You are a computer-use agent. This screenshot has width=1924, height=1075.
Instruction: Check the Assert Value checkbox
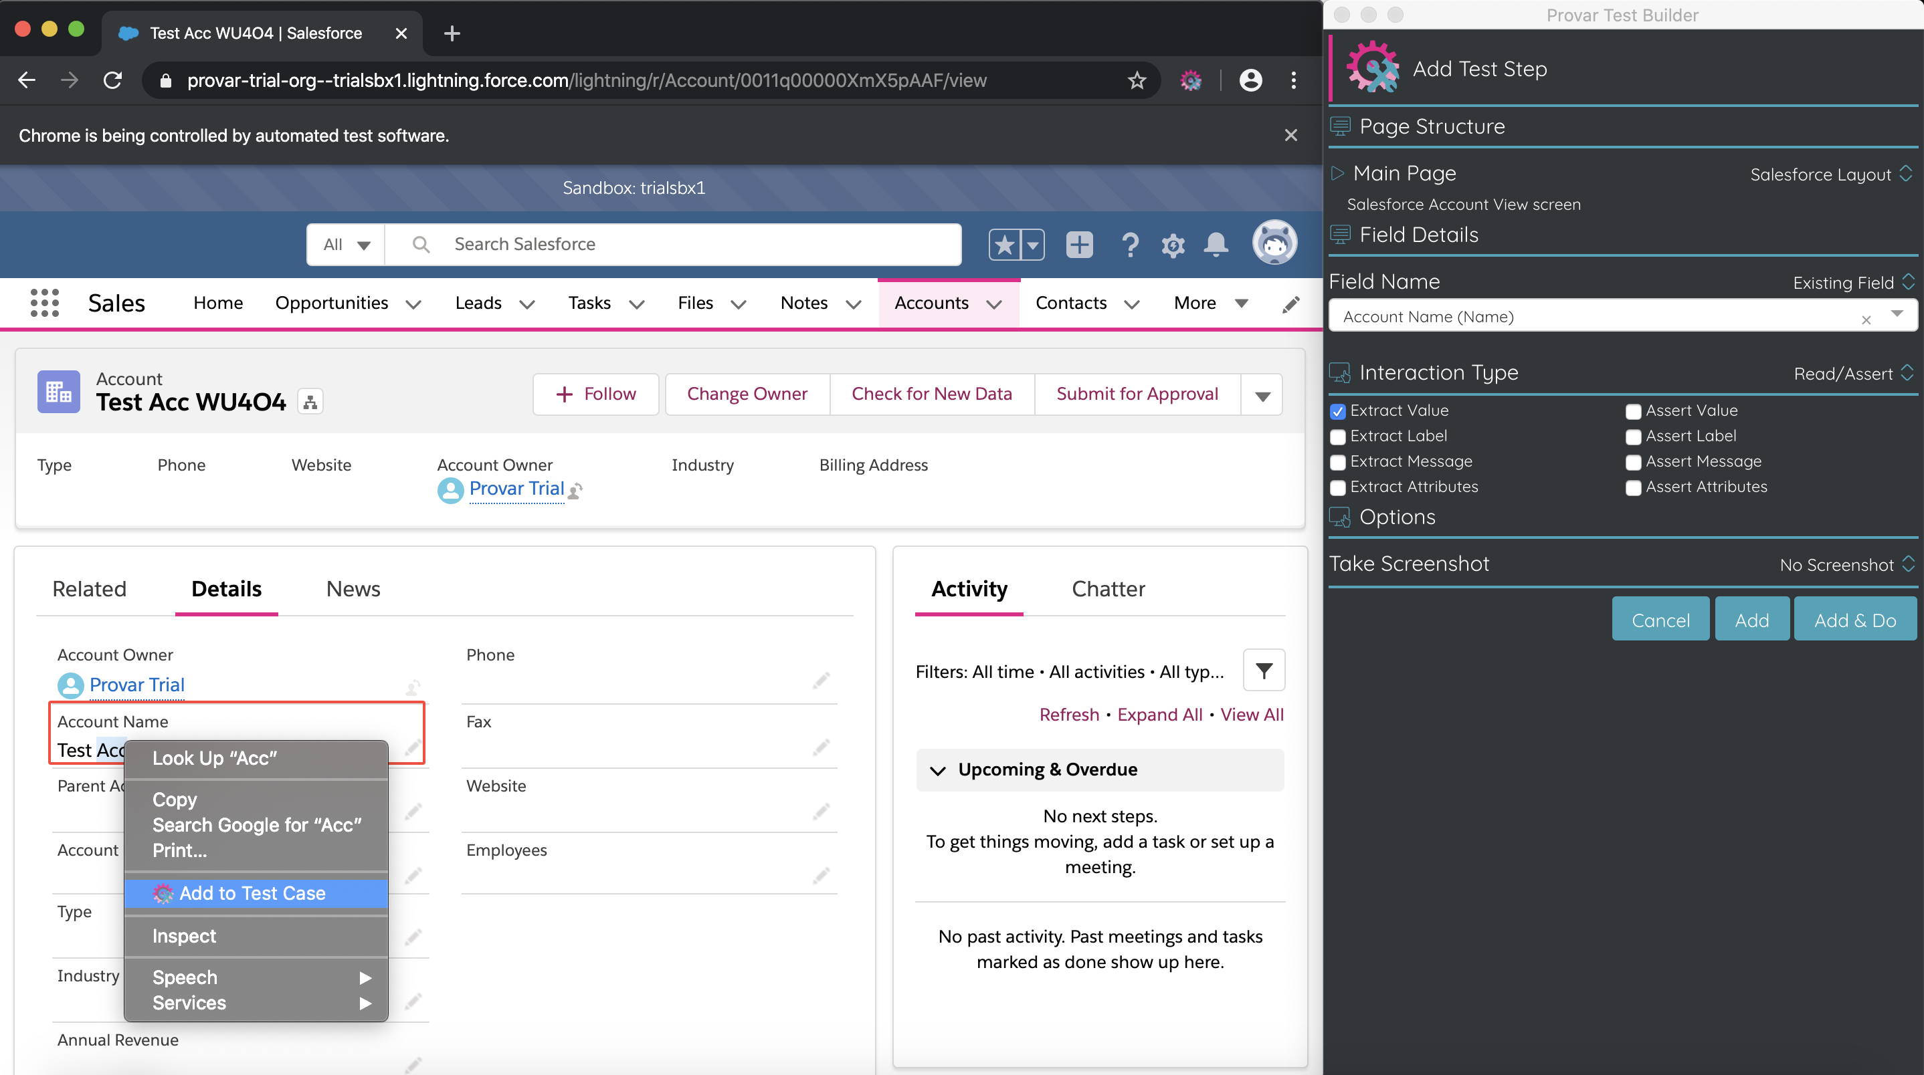point(1634,411)
